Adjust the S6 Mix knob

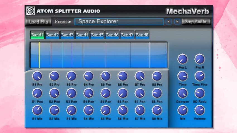coord(123,110)
